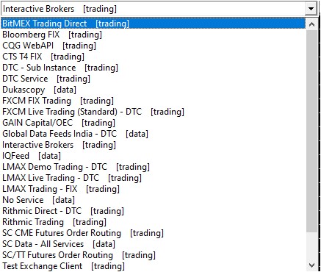Screen dimensions: 321x272
Task: Select BitMEX Trading Direct service
Action: click(153, 24)
